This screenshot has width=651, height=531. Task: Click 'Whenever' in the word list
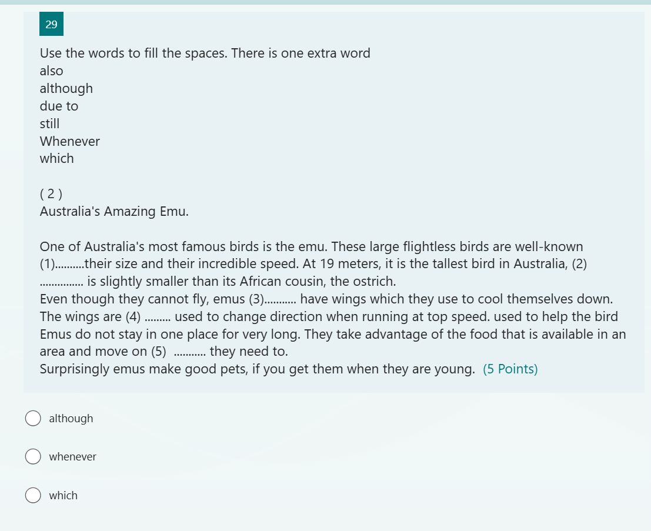pos(70,141)
